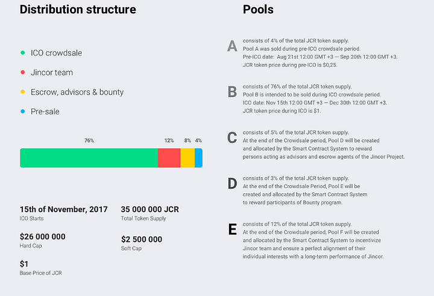Viewport: 434px width, 296px height.
Task: Select the green 76% bar segment
Action: coord(89,158)
